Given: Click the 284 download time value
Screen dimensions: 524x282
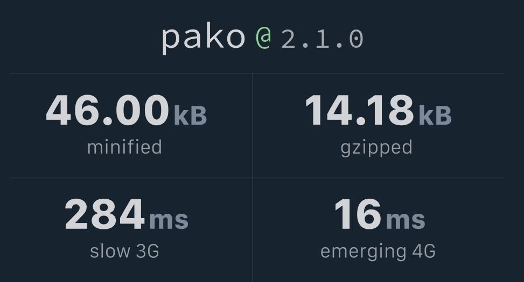Looking at the screenshot, I should point(105,214).
